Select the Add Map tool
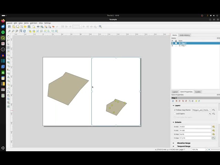 pos(8,55)
